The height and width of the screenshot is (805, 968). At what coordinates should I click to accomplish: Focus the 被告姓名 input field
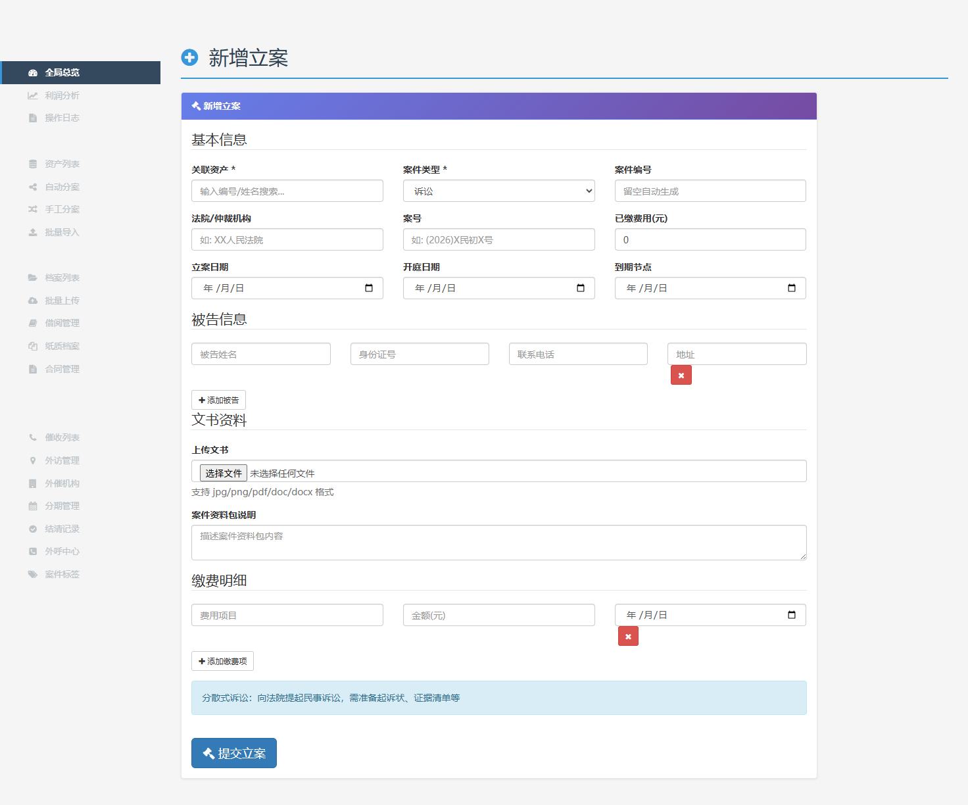pyautogui.click(x=261, y=354)
